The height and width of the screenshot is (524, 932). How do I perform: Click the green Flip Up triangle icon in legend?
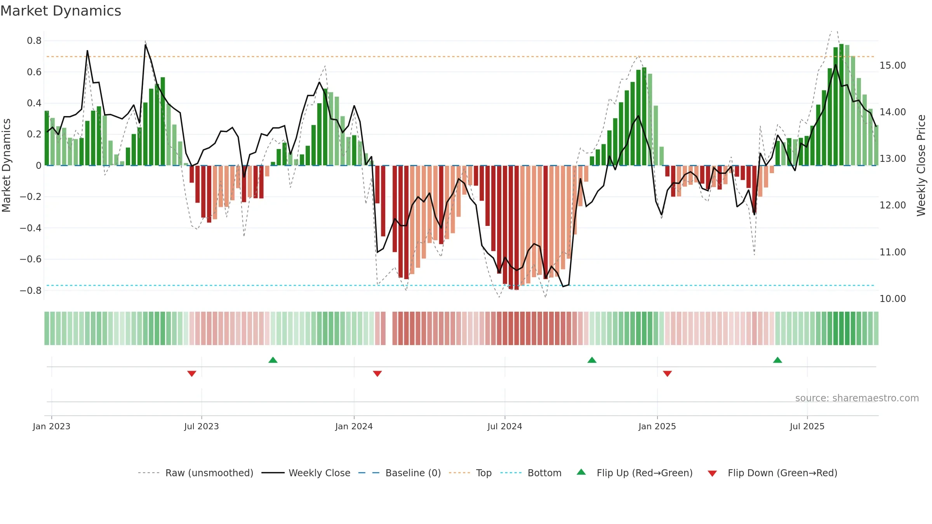581,472
